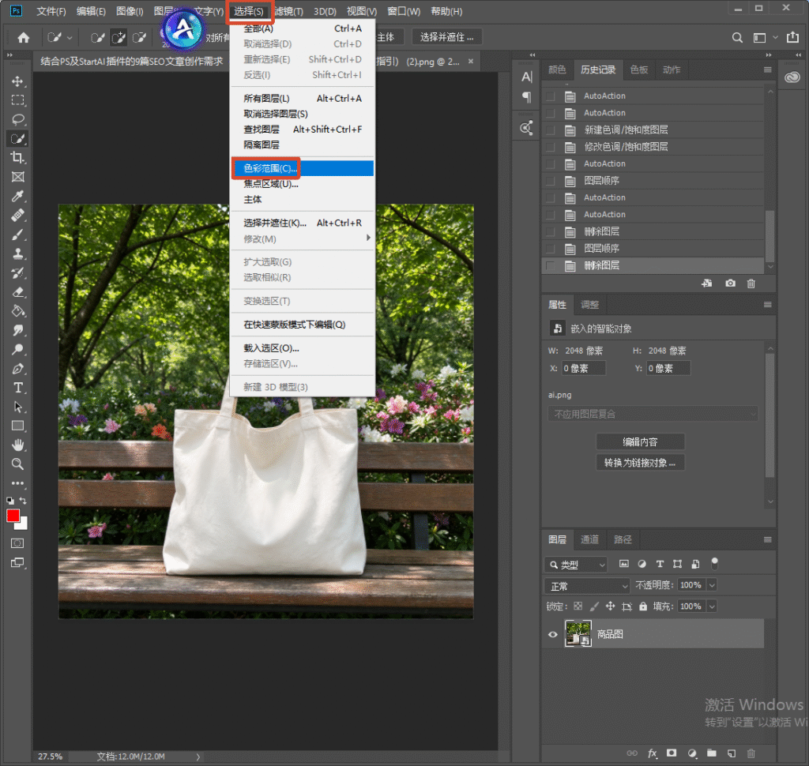Add layer mask in Layers panel

tap(672, 753)
